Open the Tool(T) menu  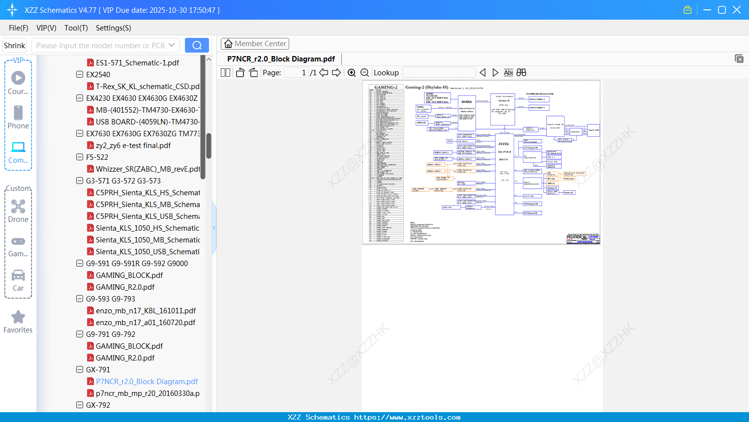pos(76,28)
